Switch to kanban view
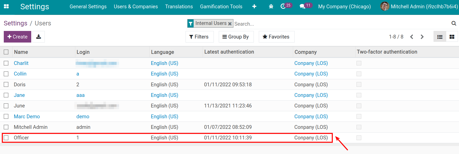 coord(452,37)
